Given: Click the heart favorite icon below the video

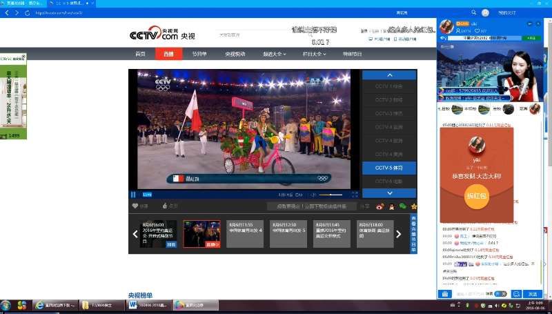Looking at the screenshot, I should (135, 206).
